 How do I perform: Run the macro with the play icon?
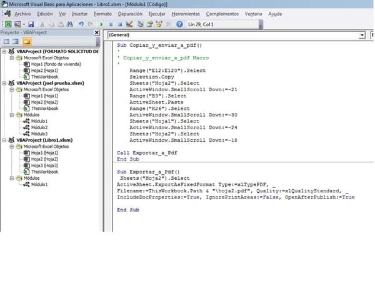pyautogui.click(x=102, y=24)
